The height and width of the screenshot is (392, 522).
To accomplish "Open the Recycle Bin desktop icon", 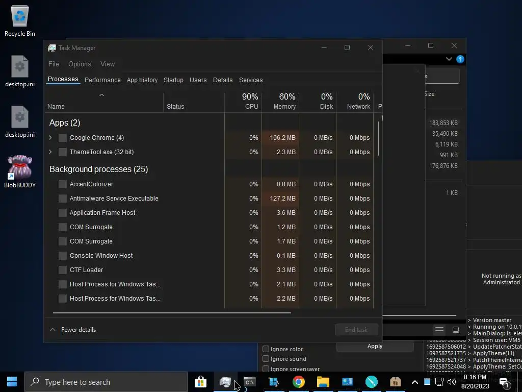I will tap(20, 20).
